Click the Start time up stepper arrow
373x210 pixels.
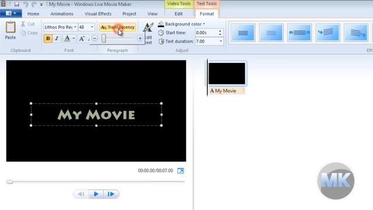click(220, 31)
